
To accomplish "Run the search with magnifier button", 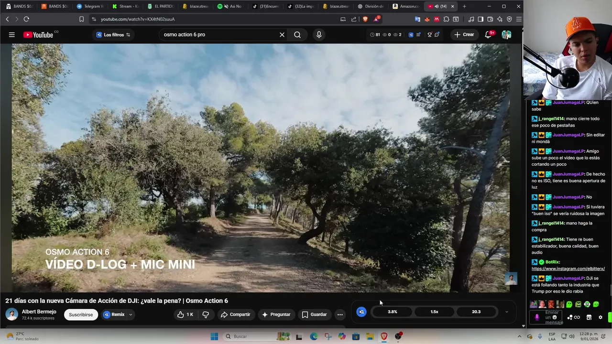I will tap(297, 34).
